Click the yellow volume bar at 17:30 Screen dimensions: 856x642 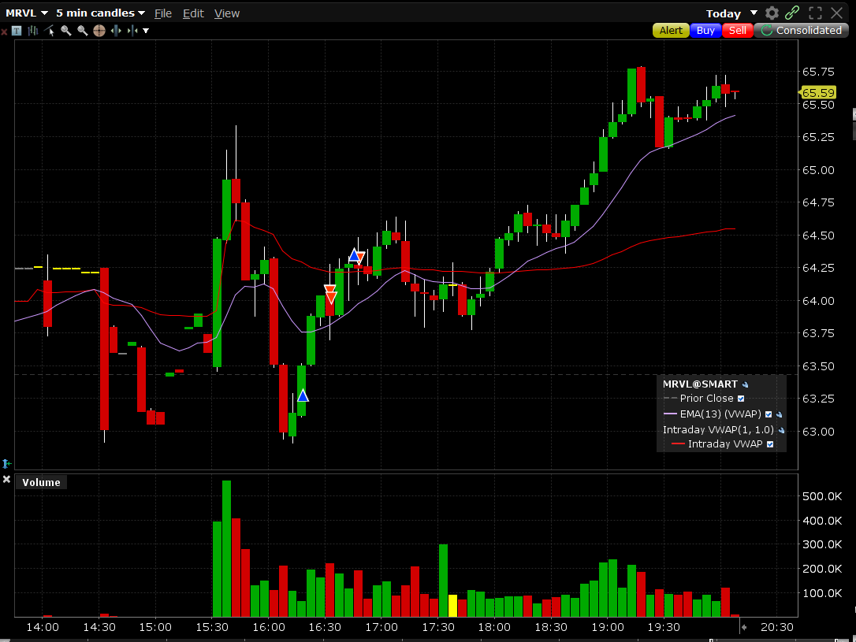(452, 606)
